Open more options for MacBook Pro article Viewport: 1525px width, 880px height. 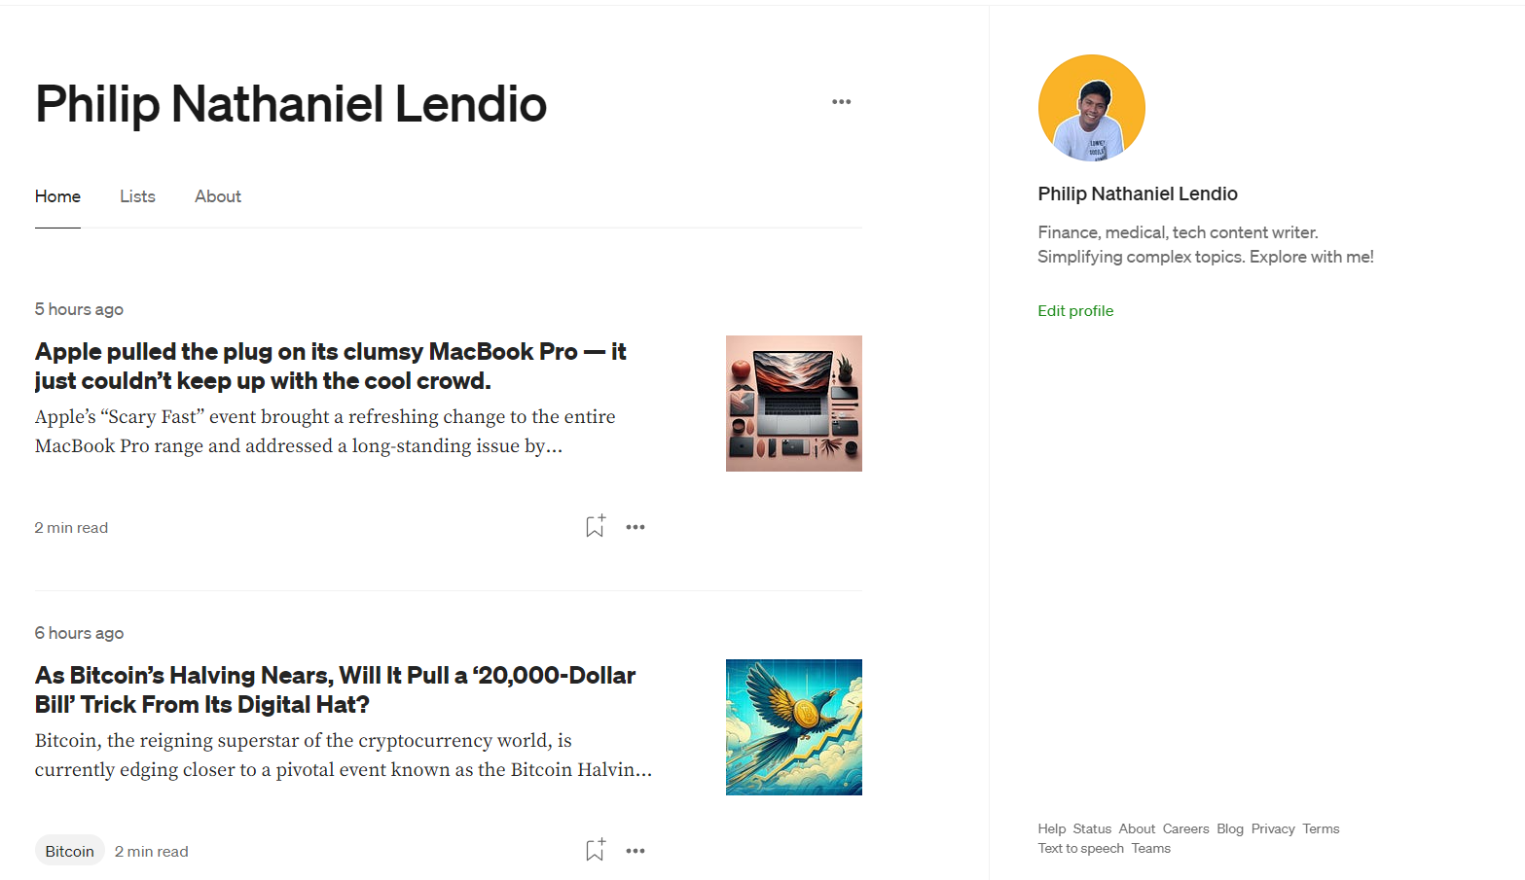pos(635,527)
